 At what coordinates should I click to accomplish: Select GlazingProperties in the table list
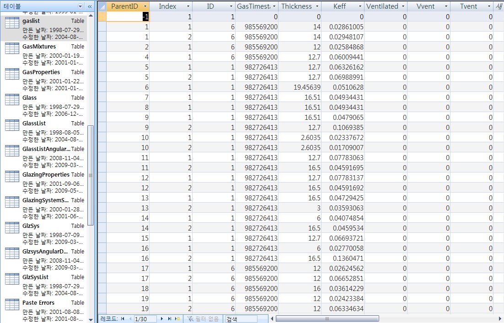tap(46, 175)
